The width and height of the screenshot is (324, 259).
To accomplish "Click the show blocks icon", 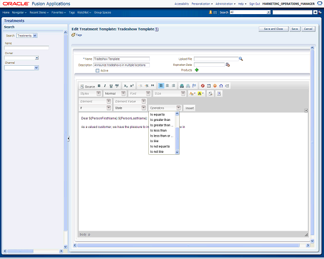I will (x=211, y=94).
